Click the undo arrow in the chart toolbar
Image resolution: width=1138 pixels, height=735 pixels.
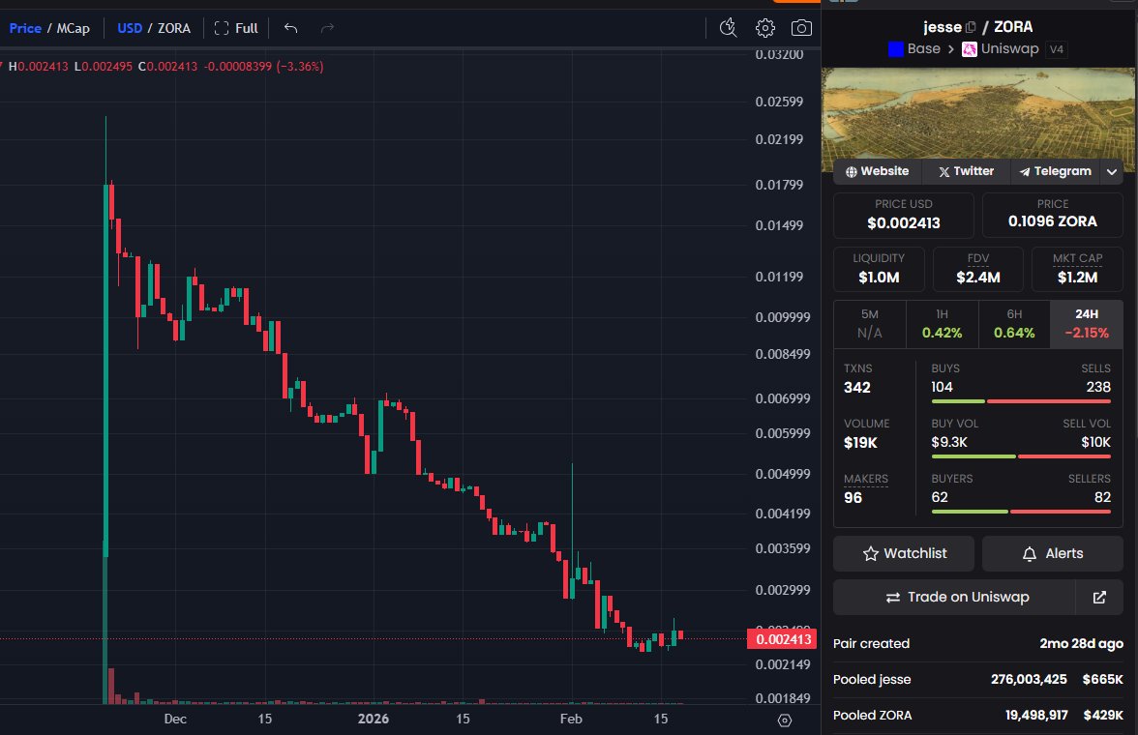(x=289, y=28)
